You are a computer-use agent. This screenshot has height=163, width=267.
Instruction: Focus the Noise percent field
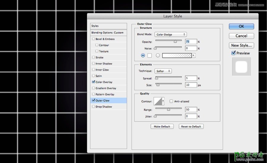click(191, 48)
